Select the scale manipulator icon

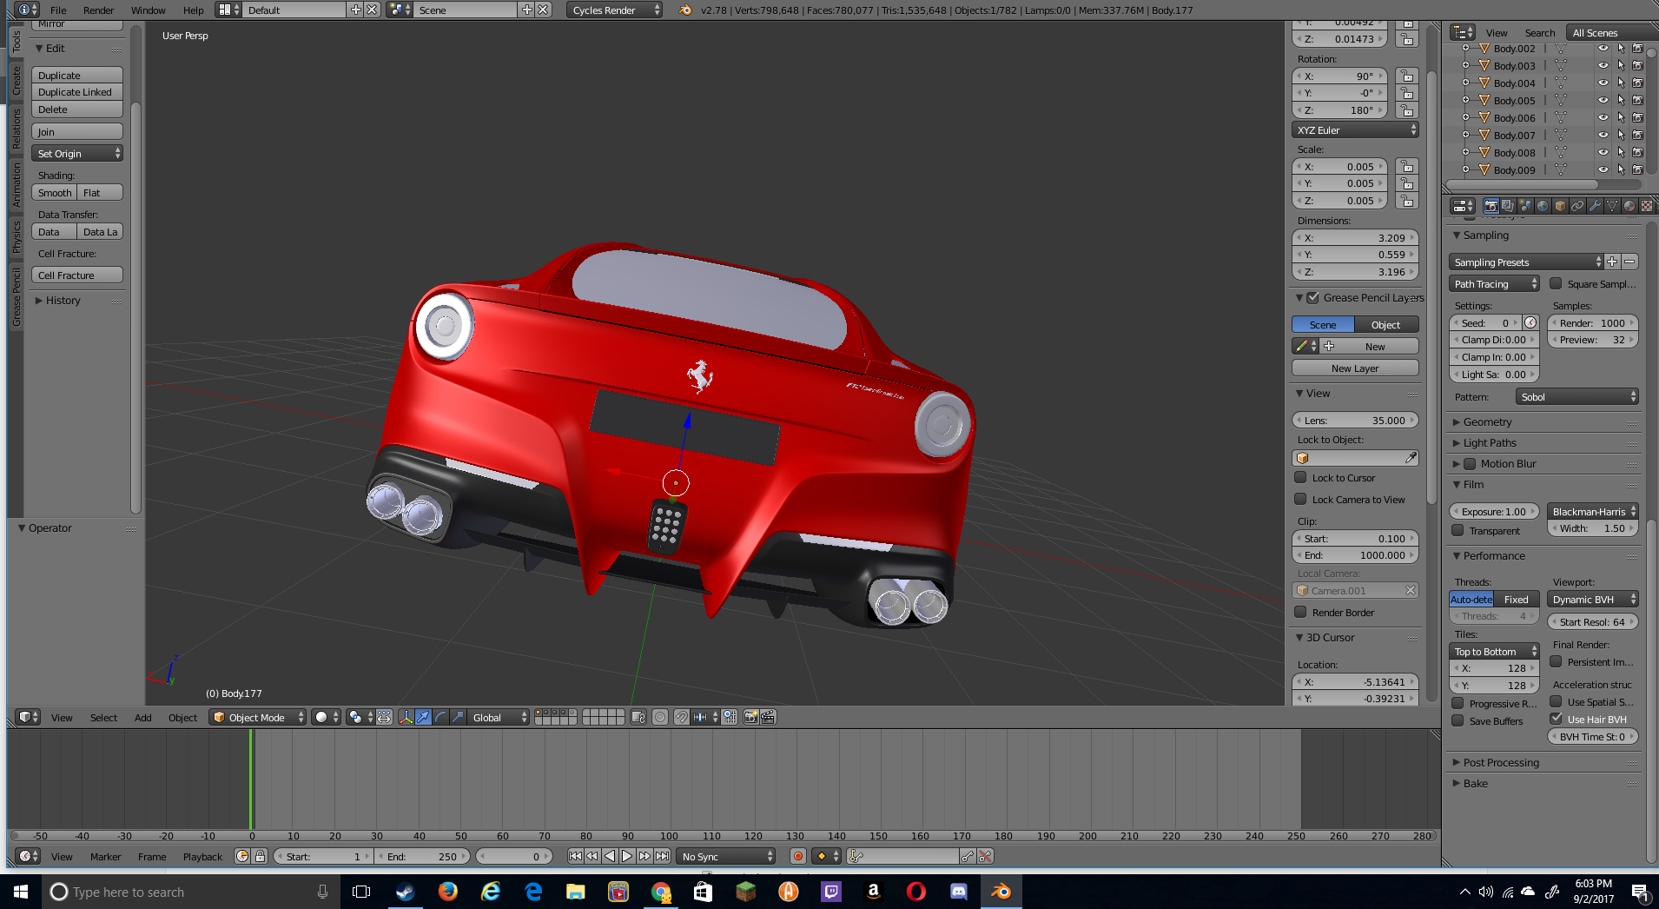pyautogui.click(x=458, y=717)
